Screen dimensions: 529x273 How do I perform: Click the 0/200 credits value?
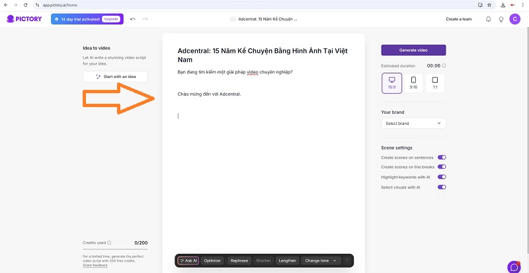pos(141,243)
